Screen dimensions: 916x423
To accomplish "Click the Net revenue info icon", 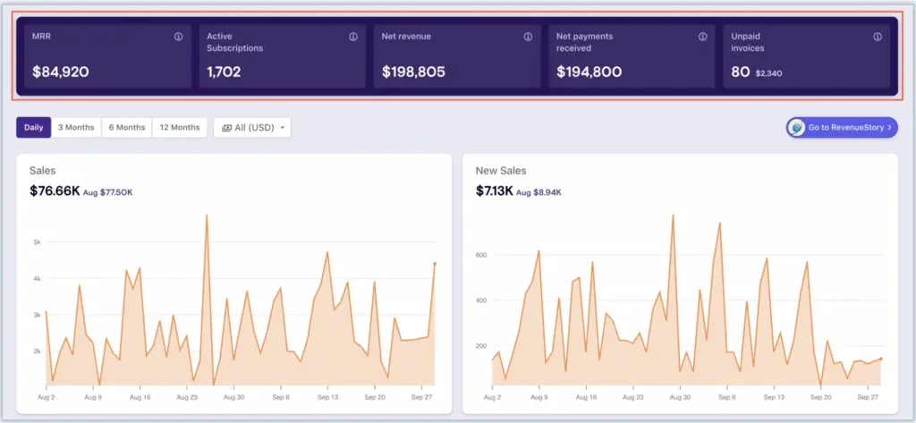I will (528, 38).
